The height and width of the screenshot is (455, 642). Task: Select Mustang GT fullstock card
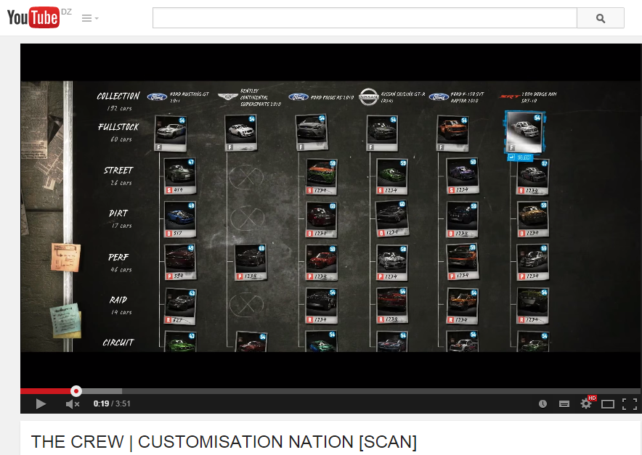(171, 134)
